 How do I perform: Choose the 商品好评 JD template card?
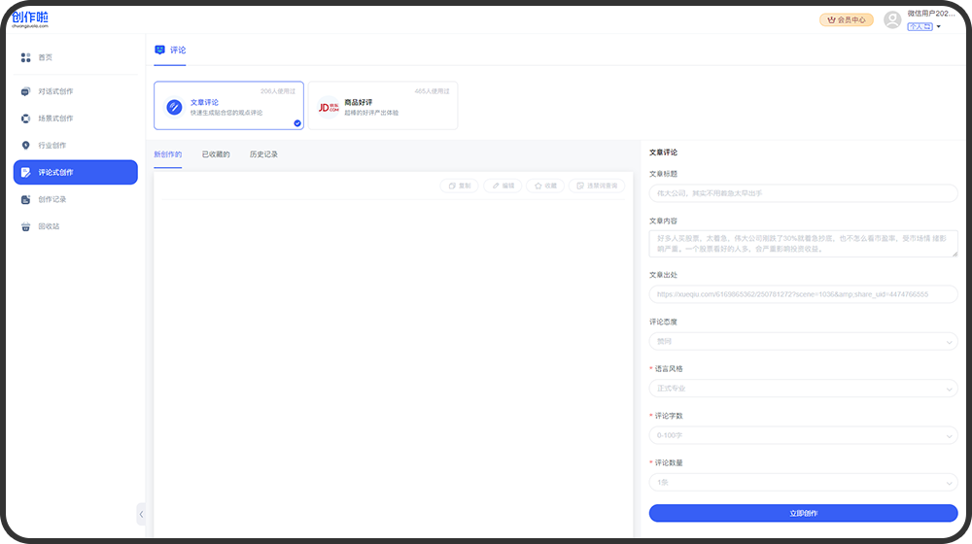click(383, 106)
